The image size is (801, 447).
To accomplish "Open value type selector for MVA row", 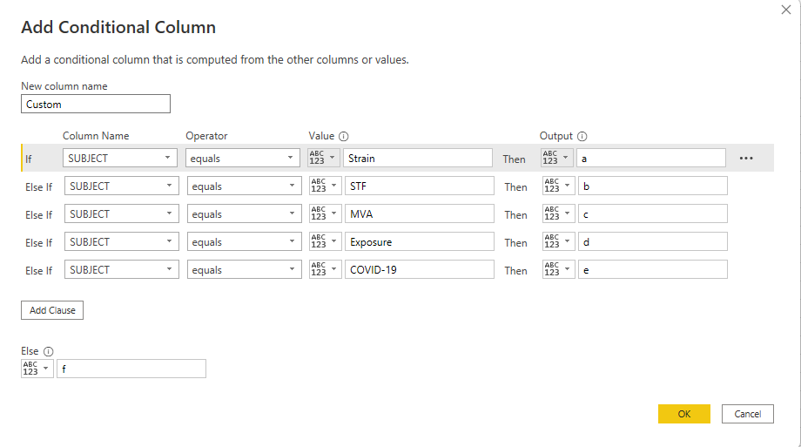I will click(326, 213).
